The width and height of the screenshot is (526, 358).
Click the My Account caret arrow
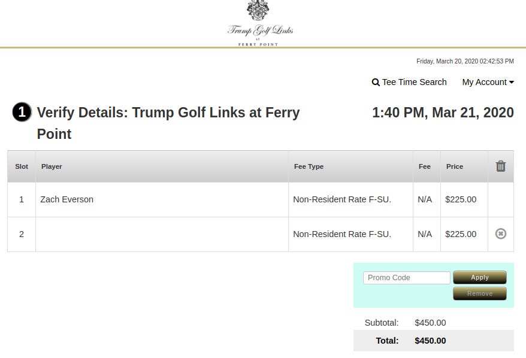pyautogui.click(x=511, y=82)
